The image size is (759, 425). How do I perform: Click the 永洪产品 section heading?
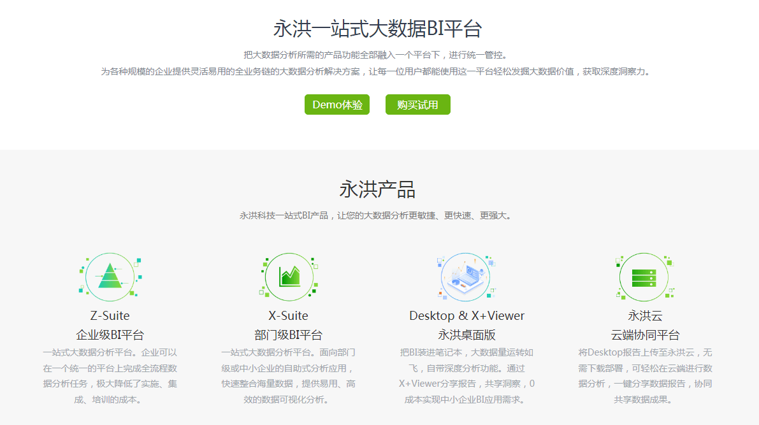377,189
